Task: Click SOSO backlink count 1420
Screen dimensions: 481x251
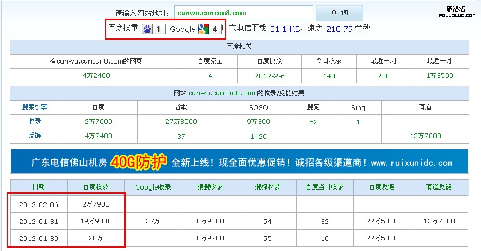Action: coord(259,136)
